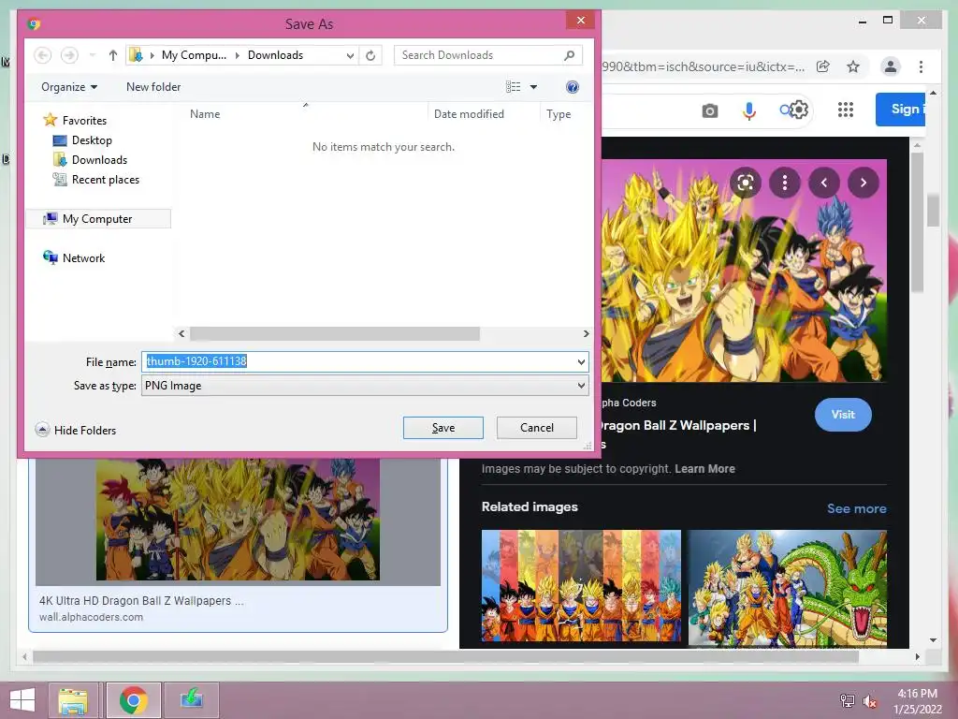This screenshot has height=719, width=958.
Task: Click the search magnifier in Search Downloads
Action: (x=569, y=55)
